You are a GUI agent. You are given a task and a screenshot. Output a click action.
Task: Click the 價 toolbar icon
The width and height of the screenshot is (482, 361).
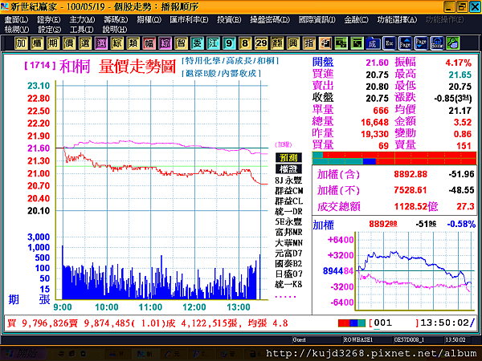[x=69, y=43]
